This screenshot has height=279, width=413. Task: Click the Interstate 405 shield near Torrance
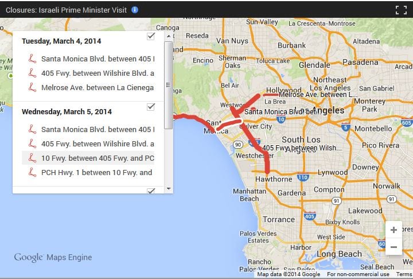(x=310, y=216)
